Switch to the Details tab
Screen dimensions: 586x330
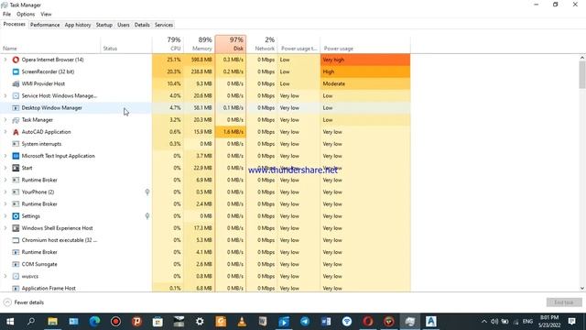tap(142, 25)
